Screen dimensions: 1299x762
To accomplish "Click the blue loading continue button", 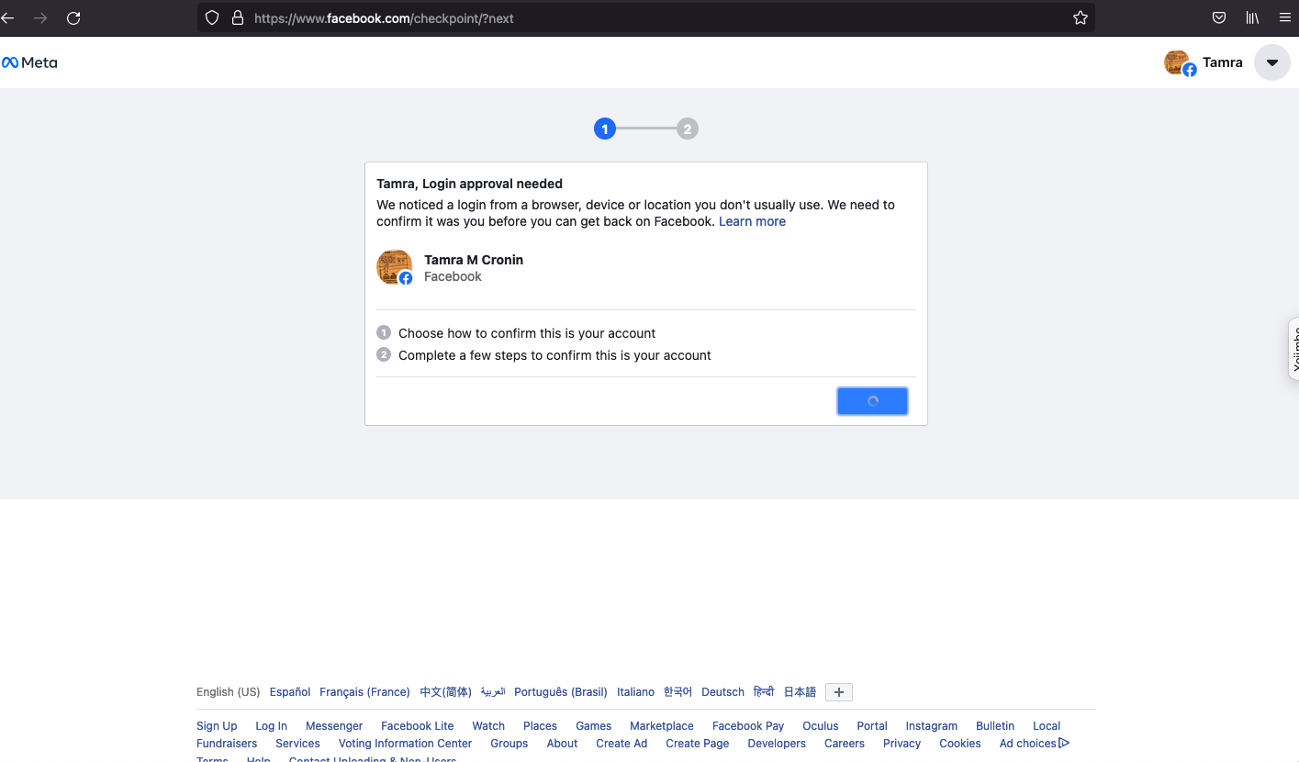I will coord(872,401).
